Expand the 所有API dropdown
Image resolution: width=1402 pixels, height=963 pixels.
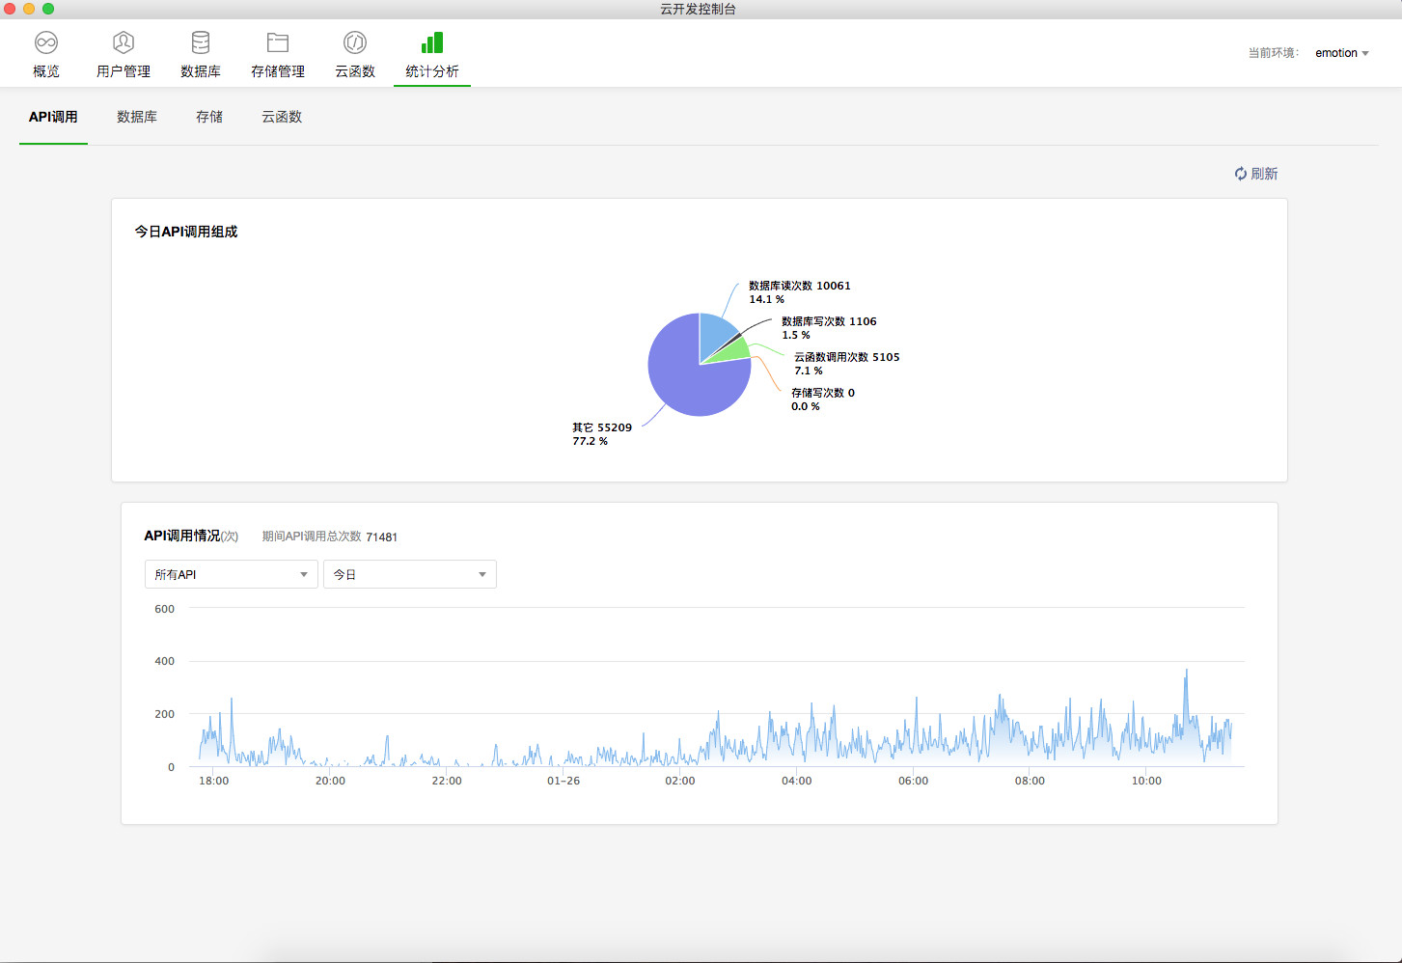coord(232,574)
